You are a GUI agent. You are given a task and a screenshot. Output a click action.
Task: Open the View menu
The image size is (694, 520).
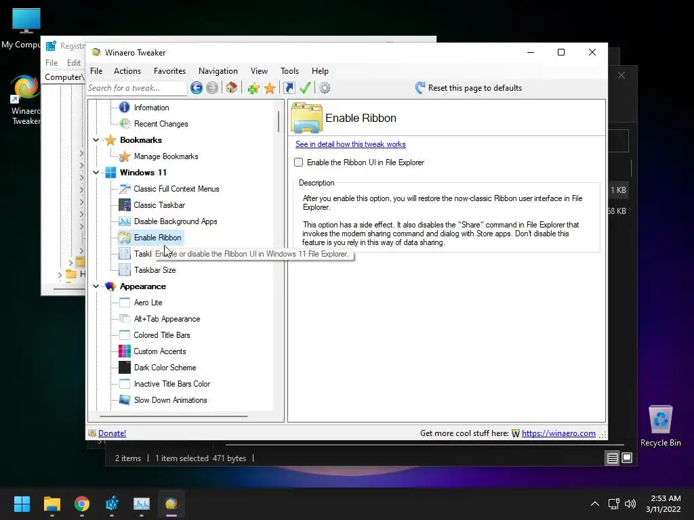[259, 70]
